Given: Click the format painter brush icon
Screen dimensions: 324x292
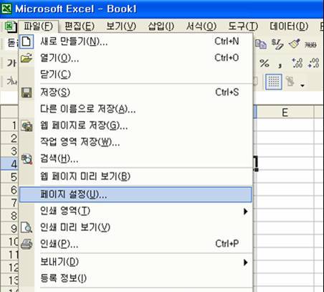Looking at the screenshot, I should [294, 44].
